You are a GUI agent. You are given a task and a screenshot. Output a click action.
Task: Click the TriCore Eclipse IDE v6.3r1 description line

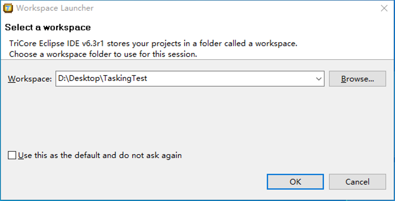coord(153,44)
